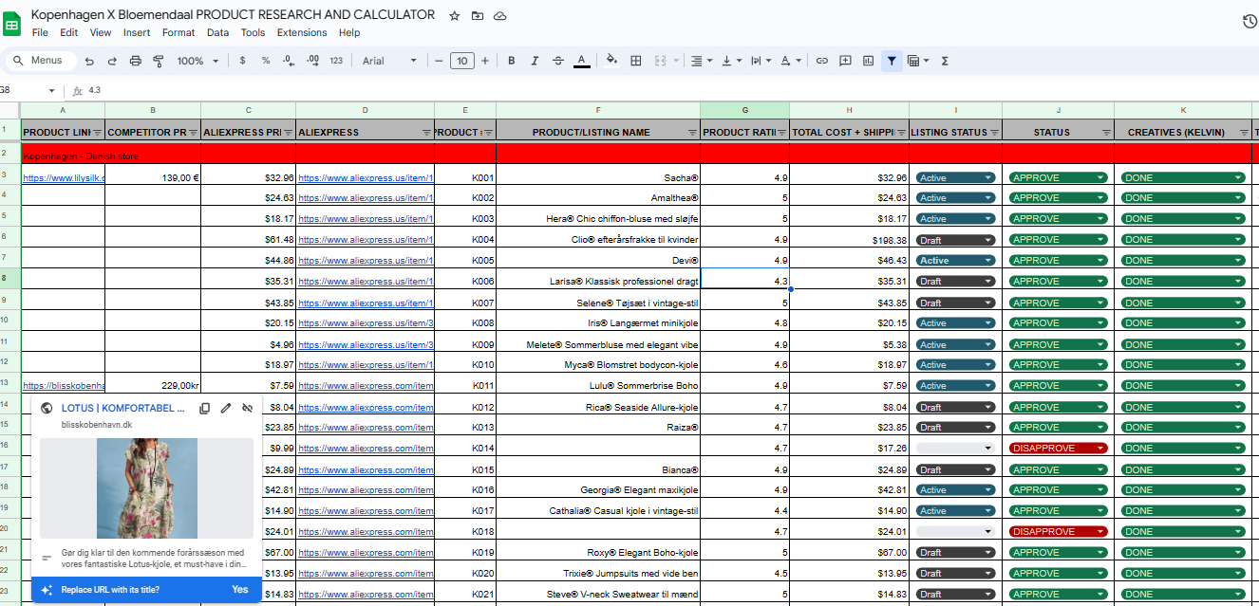The width and height of the screenshot is (1259, 606).
Task: Toggle the Create a filter button
Action: coord(892,61)
